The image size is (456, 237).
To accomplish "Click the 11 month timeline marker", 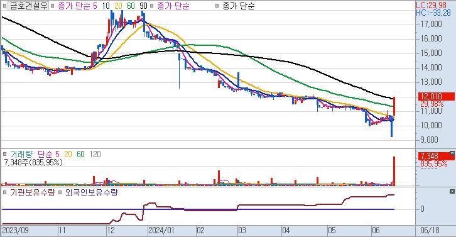I will 62,231.
